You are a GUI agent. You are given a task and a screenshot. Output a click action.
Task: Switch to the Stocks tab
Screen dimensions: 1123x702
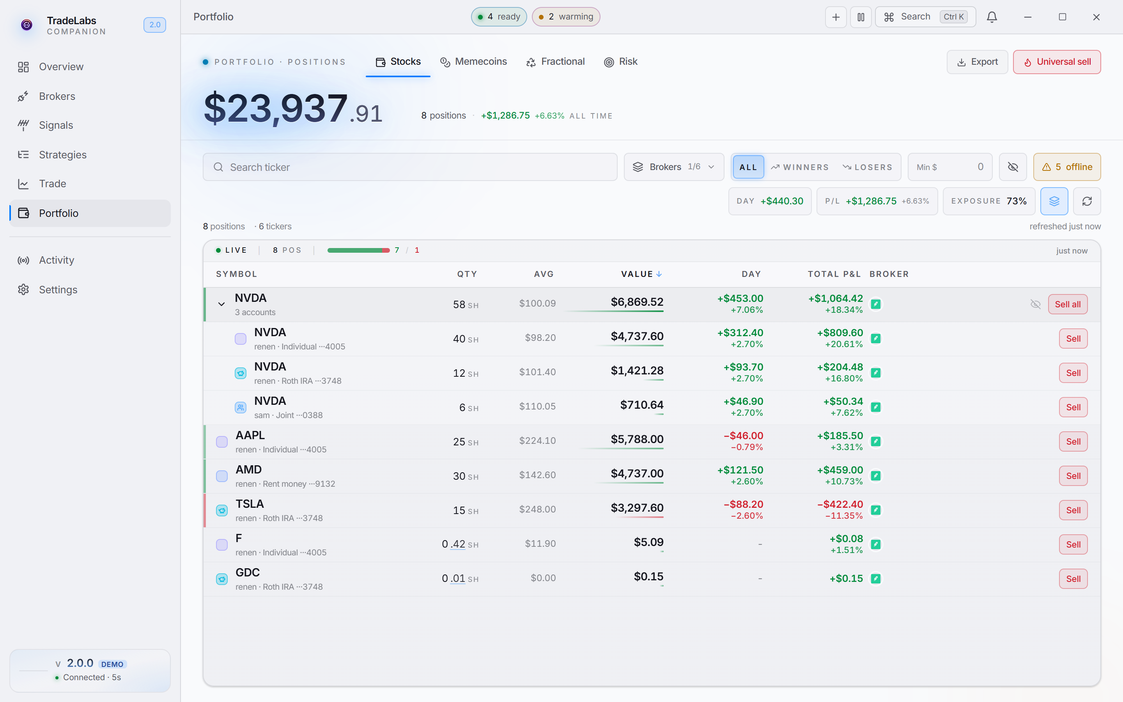pos(398,62)
